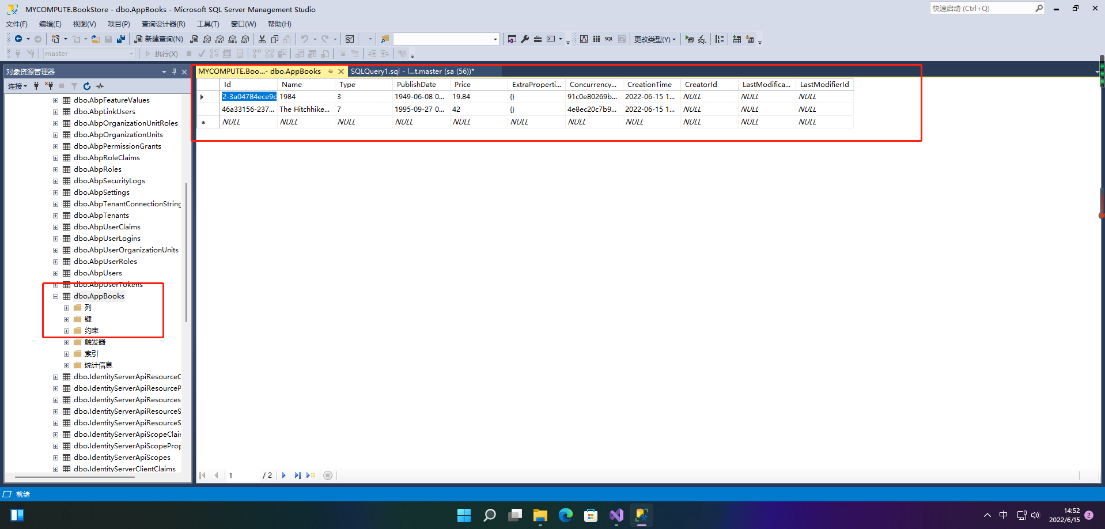Image resolution: width=1105 pixels, height=529 pixels.
Task: Open the View (视图) menu
Action: (x=84, y=24)
